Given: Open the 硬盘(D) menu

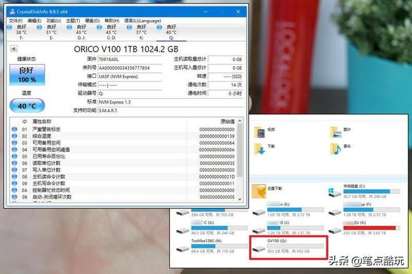Looking at the screenshot, I should 92,21.
